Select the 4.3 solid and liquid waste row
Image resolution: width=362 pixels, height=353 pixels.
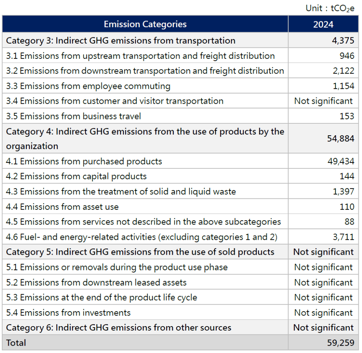pyautogui.click(x=121, y=192)
